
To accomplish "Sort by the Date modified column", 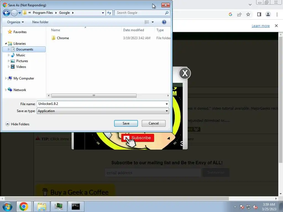I will click(133, 30).
